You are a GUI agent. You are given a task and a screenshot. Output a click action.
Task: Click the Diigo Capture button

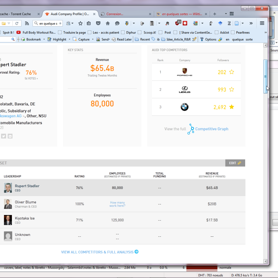tap(81, 39)
